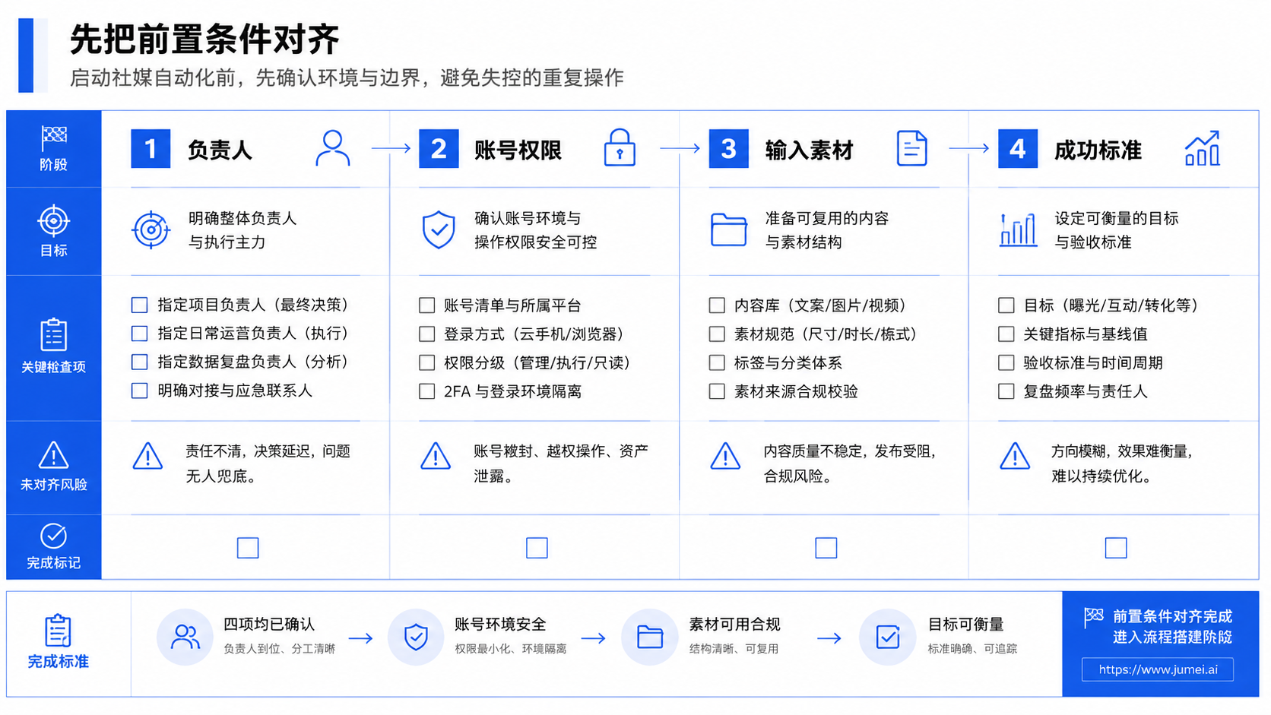Mark the 成功标准 column completion box
Image resolution: width=1271 pixels, height=715 pixels.
click(x=1116, y=548)
